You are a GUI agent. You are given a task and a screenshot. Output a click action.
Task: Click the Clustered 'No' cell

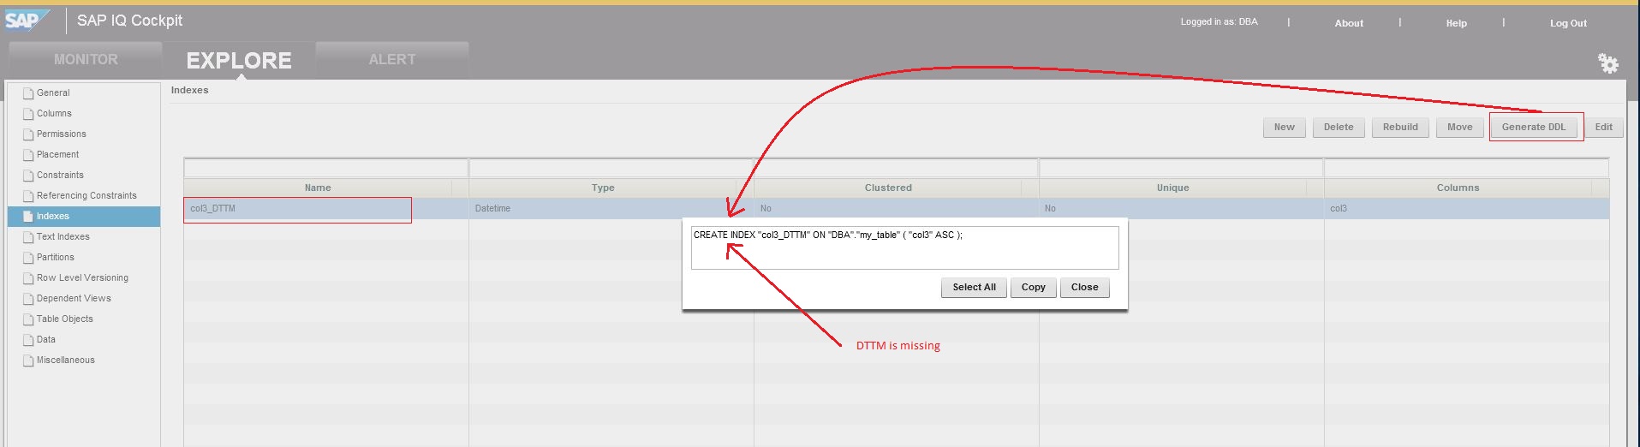click(x=896, y=209)
